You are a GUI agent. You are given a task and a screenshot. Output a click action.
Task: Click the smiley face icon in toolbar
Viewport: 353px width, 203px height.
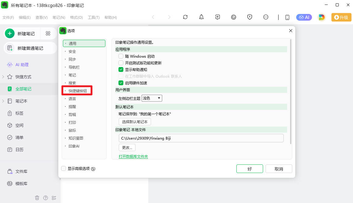(234, 17)
